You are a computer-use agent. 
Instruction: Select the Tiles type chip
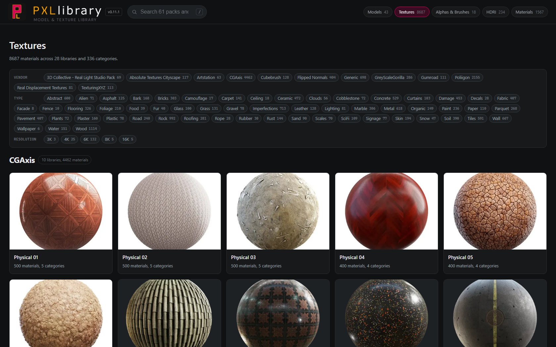(476, 119)
